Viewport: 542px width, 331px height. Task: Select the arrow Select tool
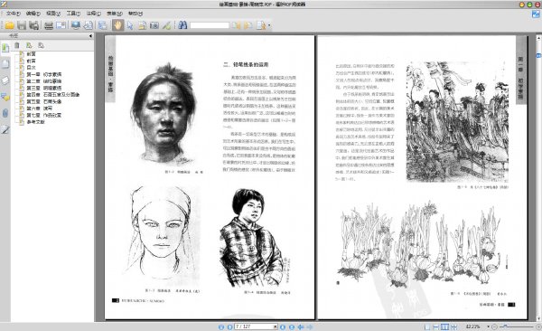pyautogui.click(x=130, y=25)
